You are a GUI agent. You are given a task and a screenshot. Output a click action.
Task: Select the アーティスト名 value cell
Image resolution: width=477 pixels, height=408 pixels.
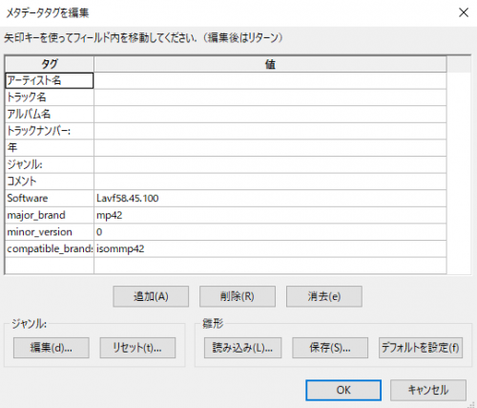[270, 80]
